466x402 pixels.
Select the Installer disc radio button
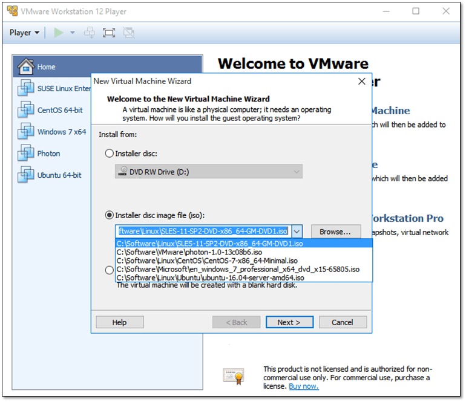(110, 153)
